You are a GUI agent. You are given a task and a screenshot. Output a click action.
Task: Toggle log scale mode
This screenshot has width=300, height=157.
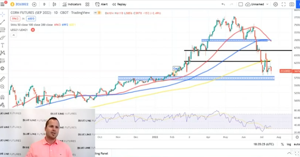tap(289, 144)
